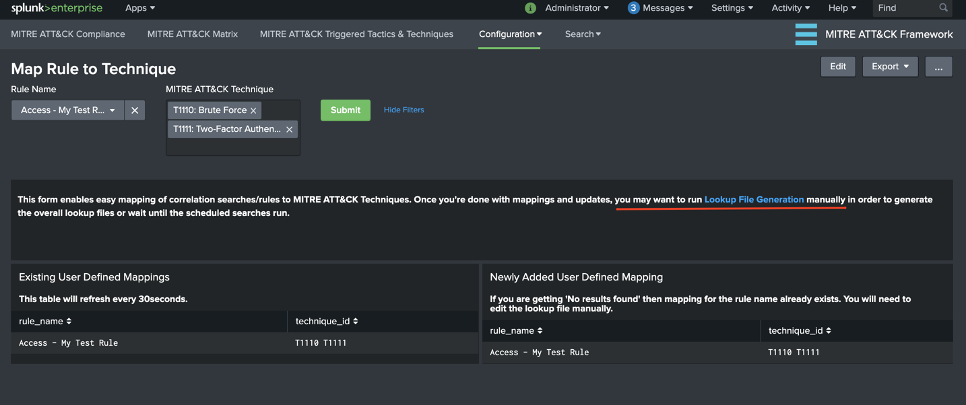This screenshot has height=405, width=966.
Task: Click 'Access - My Test Rule' in Newly Added Mapping
Action: 539,353
